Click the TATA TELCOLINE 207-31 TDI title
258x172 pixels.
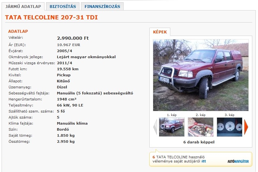click(51, 17)
